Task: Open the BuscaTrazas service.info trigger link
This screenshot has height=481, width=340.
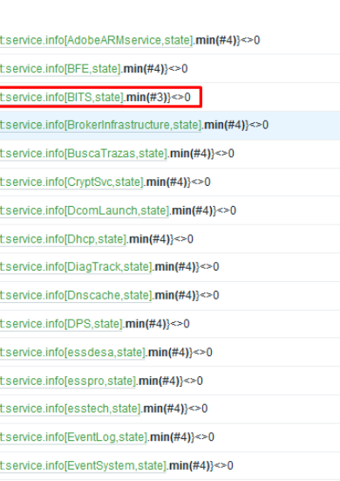Action: click(x=84, y=154)
